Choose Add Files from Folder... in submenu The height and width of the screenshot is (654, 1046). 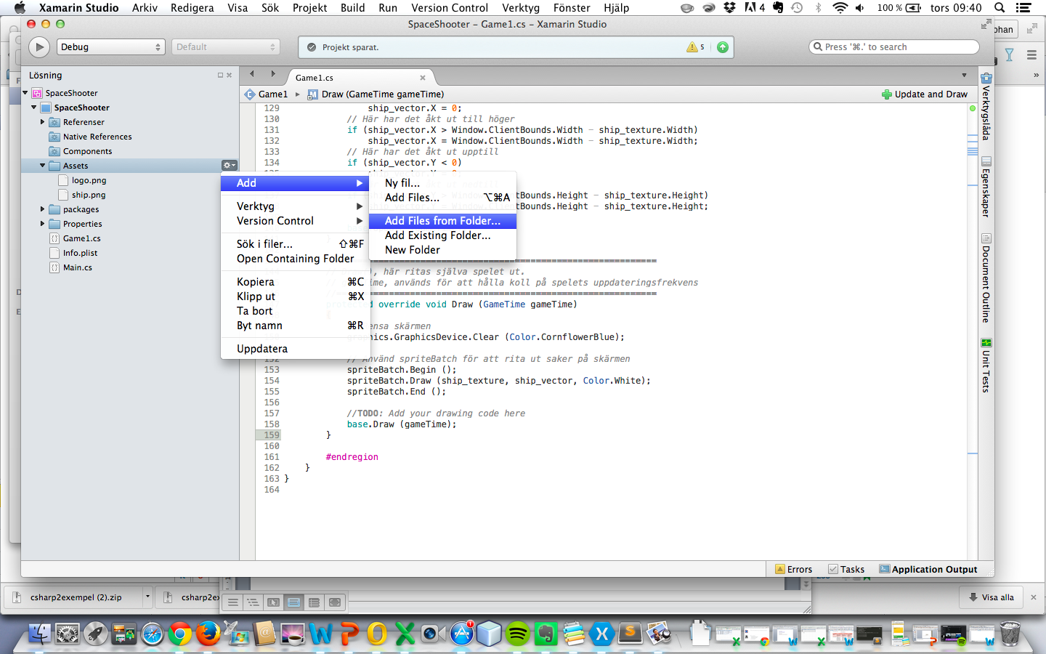tap(442, 221)
